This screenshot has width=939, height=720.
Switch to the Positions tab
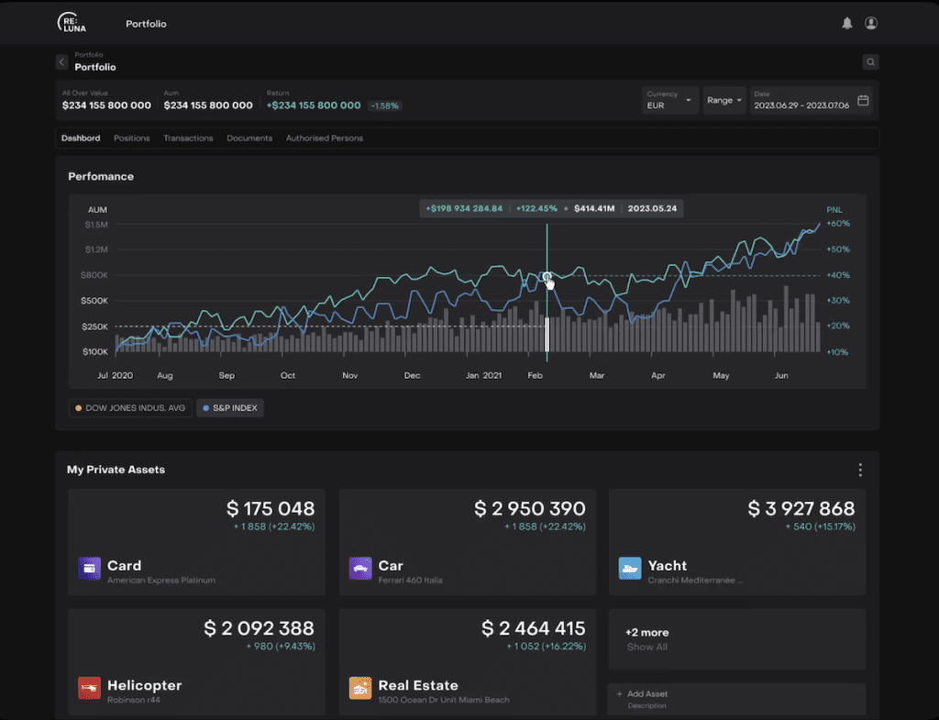coord(131,138)
